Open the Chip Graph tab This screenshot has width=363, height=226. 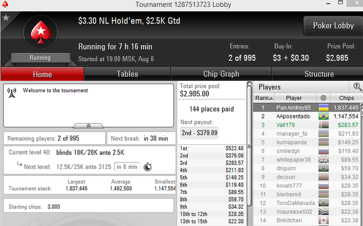tap(221, 74)
